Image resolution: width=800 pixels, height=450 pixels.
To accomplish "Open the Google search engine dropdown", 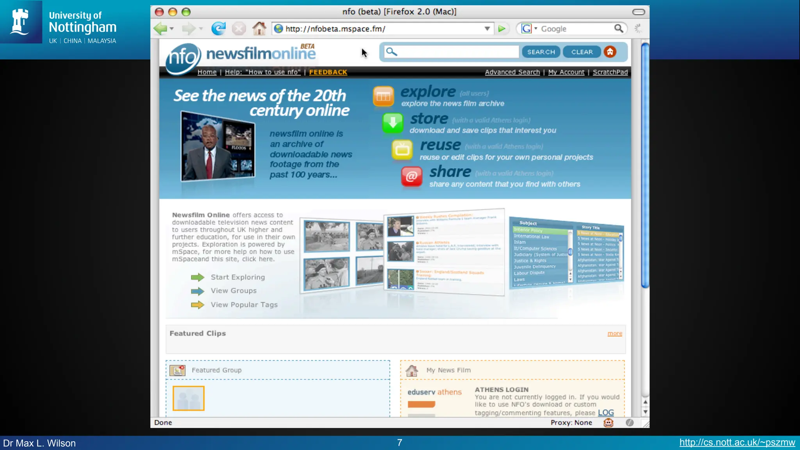I will click(x=536, y=29).
